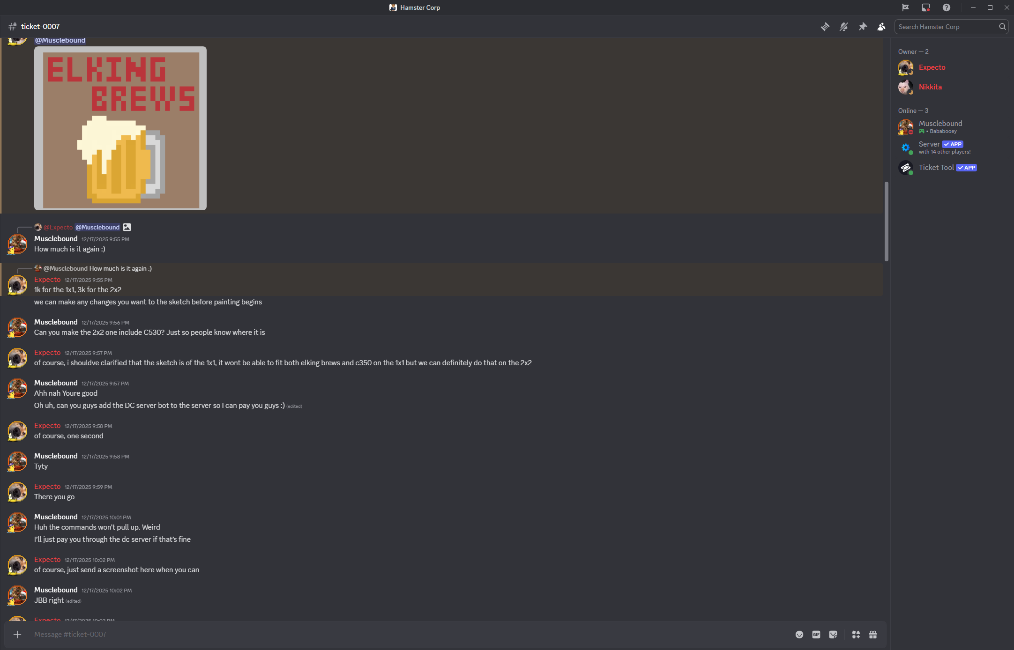
Task: Open the attachment plus button
Action: click(17, 635)
